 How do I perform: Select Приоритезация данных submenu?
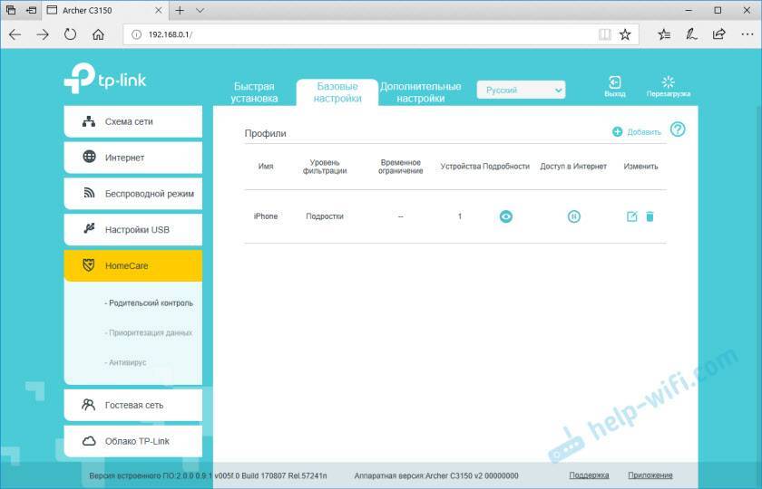point(148,333)
